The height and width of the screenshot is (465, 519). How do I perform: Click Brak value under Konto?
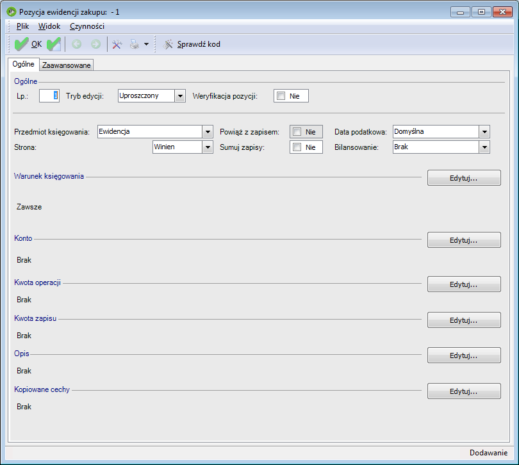[24, 260]
